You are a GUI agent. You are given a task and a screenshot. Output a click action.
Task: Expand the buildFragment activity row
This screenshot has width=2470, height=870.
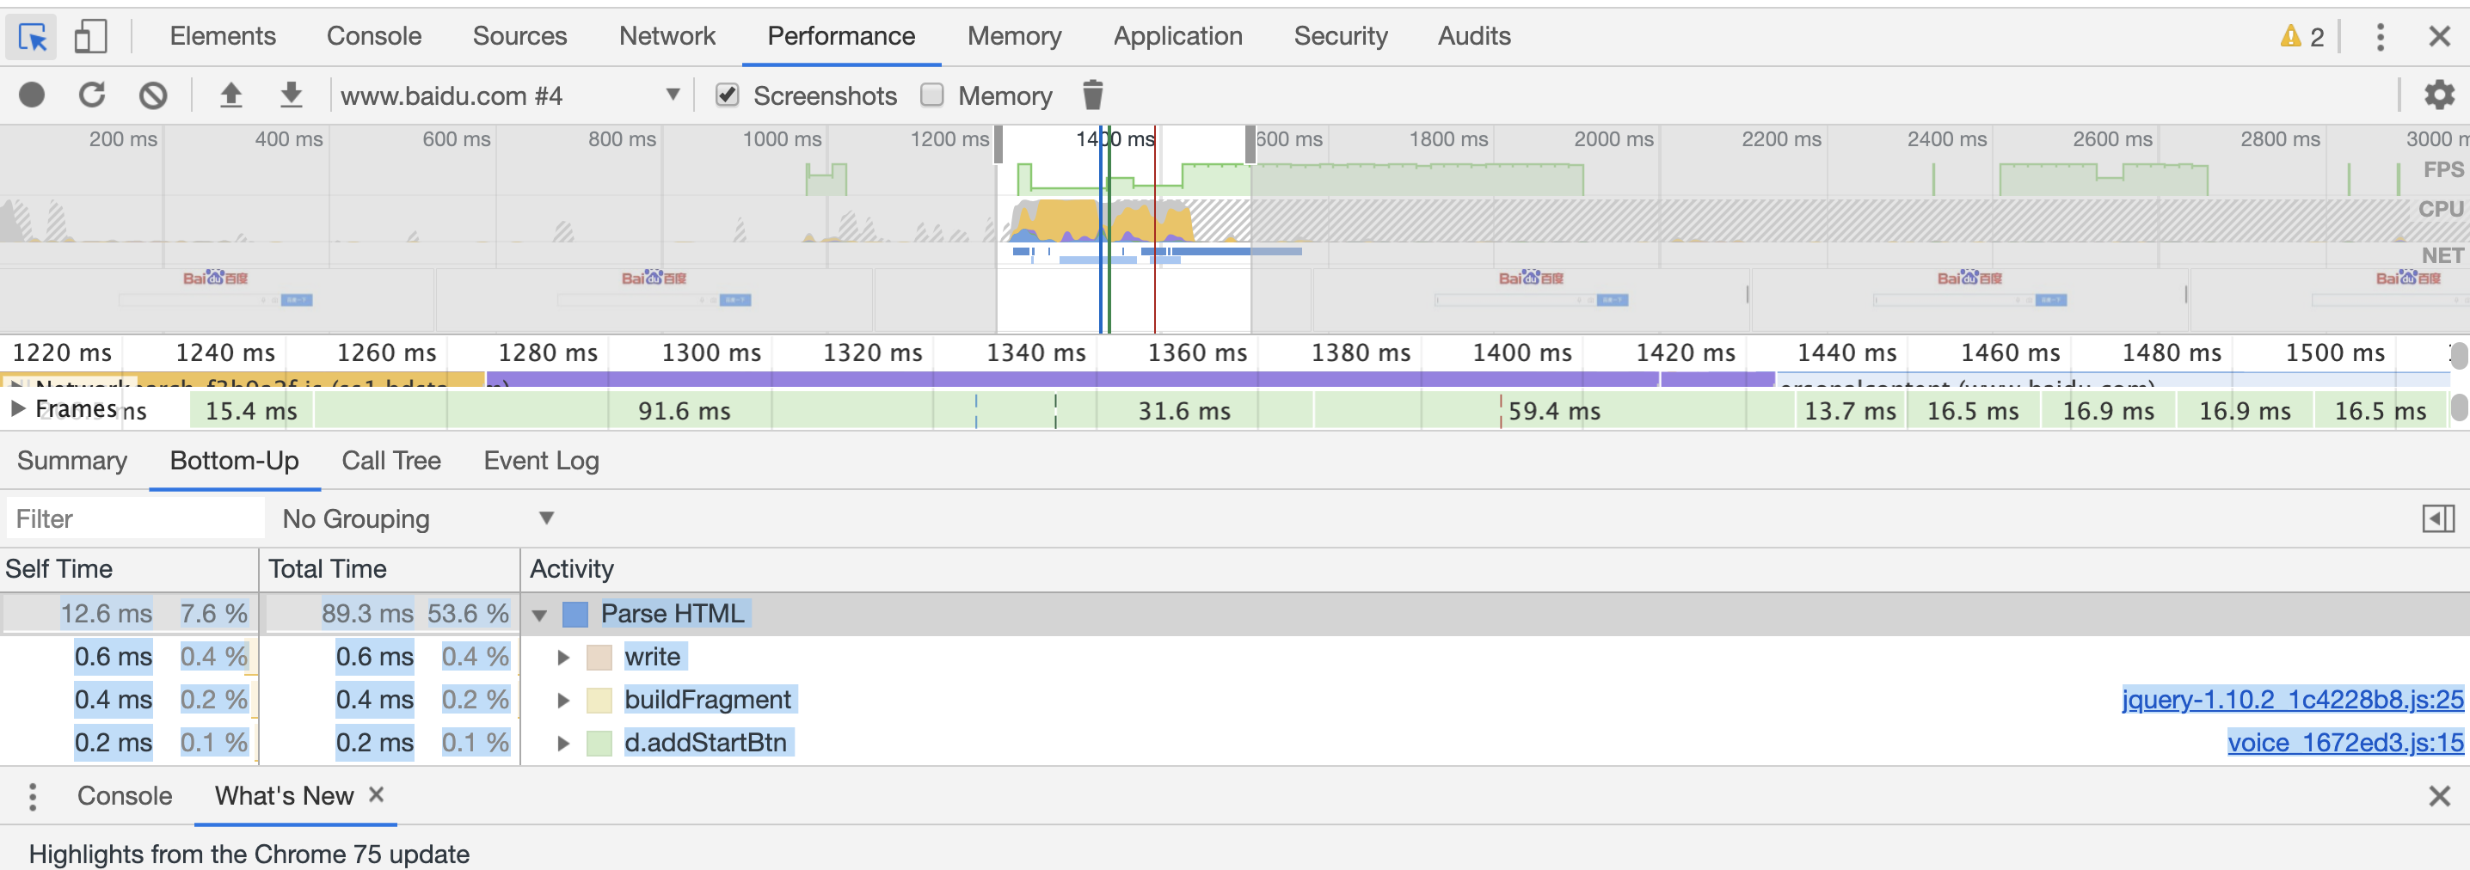[564, 701]
